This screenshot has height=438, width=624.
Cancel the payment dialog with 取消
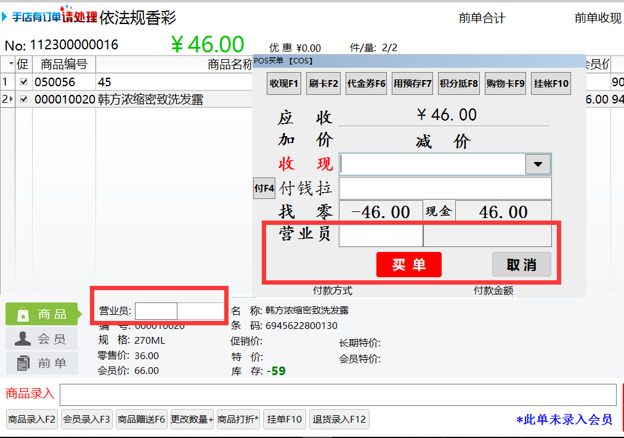click(x=522, y=264)
